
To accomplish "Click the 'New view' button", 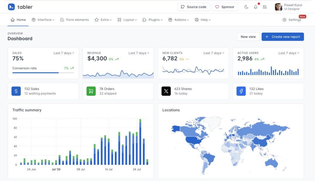I will click(248, 37).
